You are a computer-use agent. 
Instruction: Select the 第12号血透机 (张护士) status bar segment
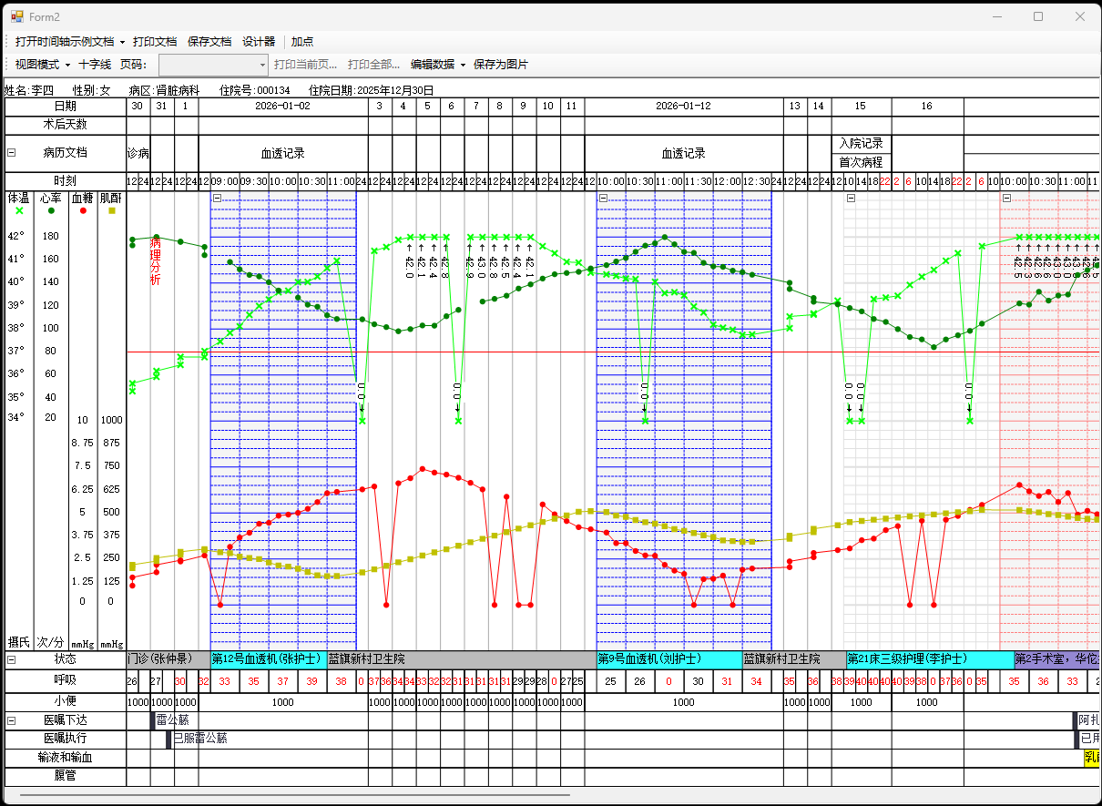(x=268, y=658)
